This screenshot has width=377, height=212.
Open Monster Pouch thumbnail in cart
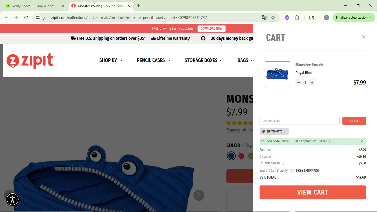pyautogui.click(x=277, y=74)
